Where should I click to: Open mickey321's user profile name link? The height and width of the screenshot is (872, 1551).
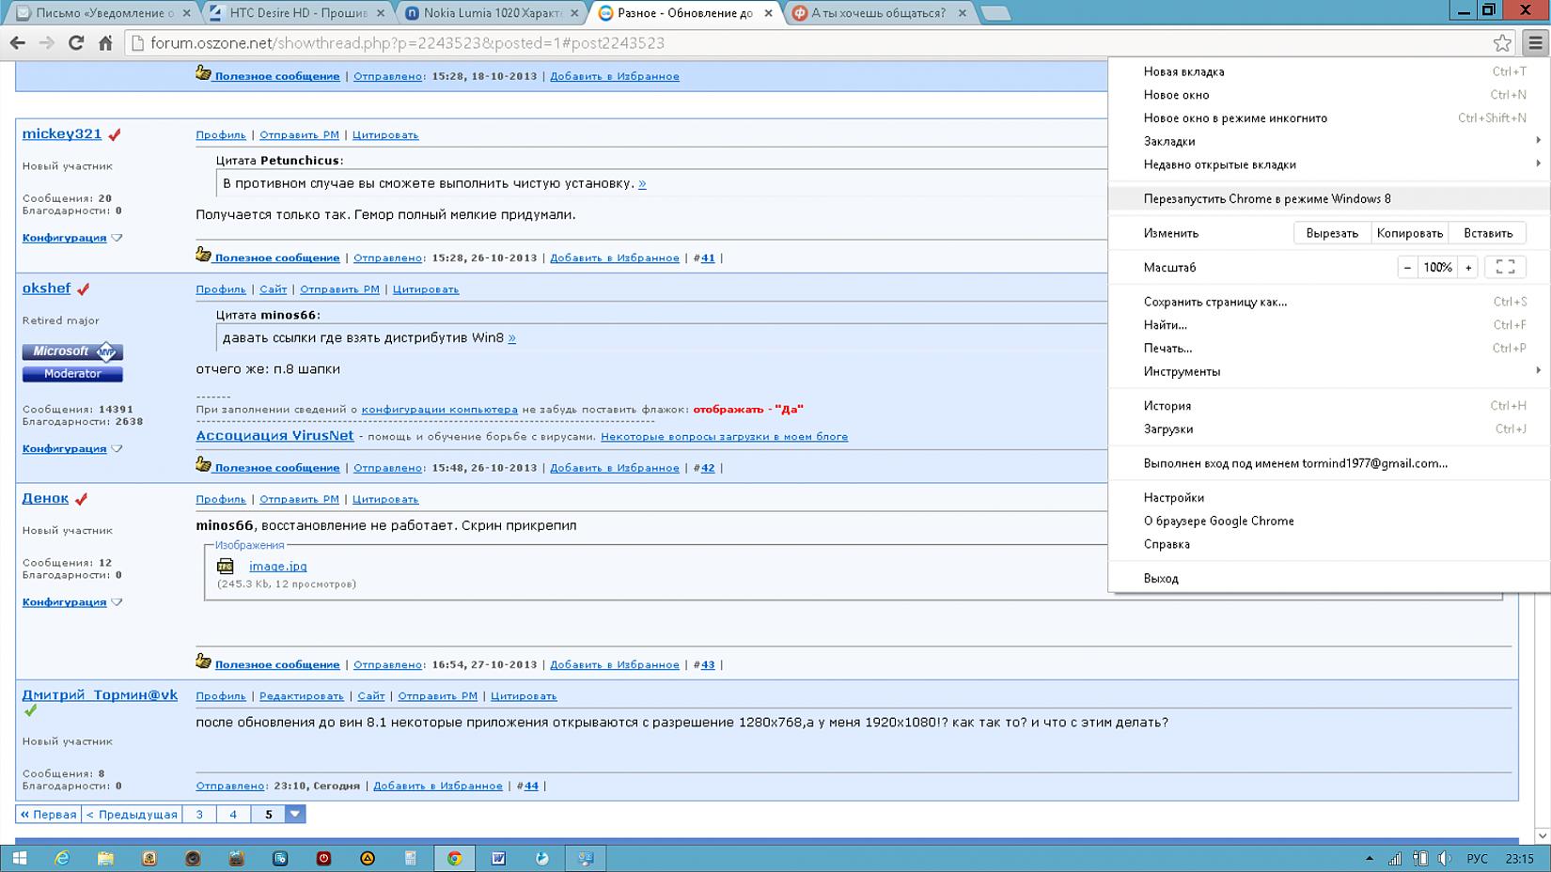(x=62, y=134)
